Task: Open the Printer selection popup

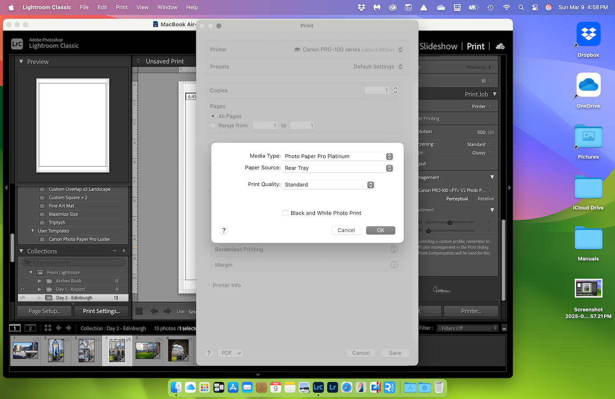Action: [348, 50]
